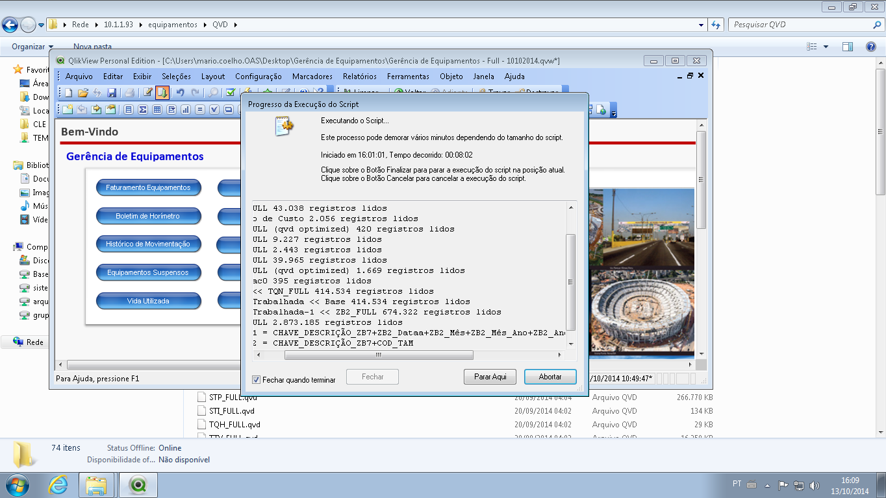Click the QlikView taskbar icon
This screenshot has width=886, height=498.
tap(138, 484)
